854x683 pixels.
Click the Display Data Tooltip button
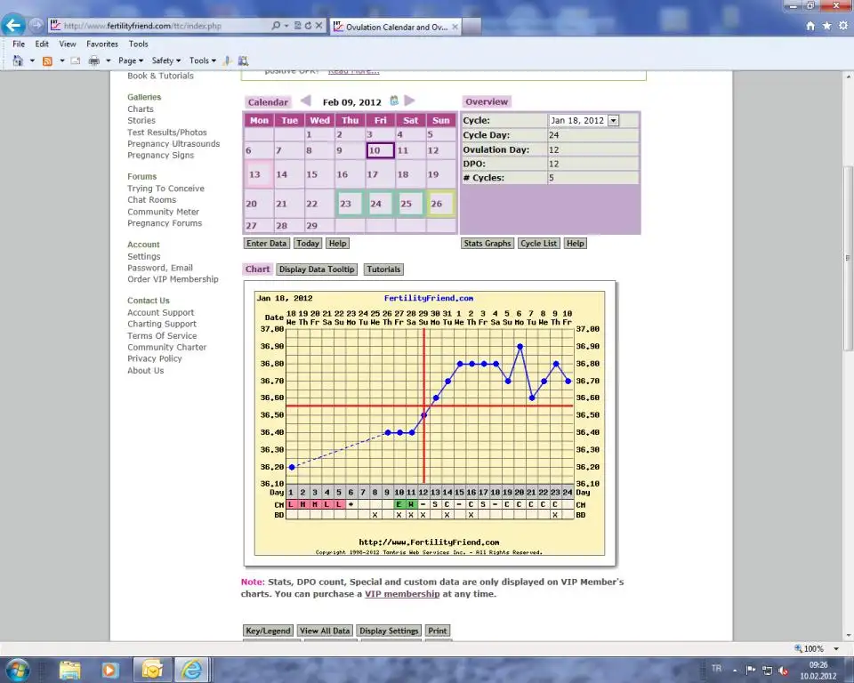317,269
